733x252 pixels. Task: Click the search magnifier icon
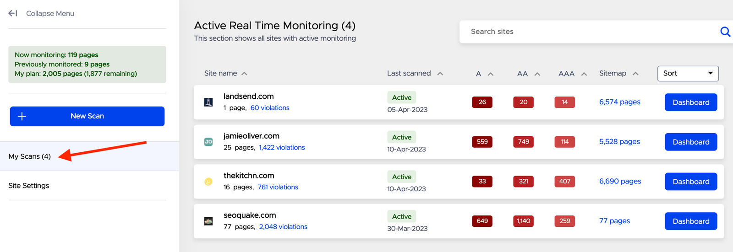click(x=725, y=32)
